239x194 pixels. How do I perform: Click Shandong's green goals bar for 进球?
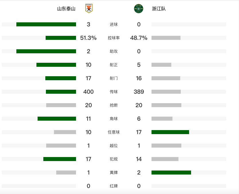pyautogui.click(x=46, y=24)
